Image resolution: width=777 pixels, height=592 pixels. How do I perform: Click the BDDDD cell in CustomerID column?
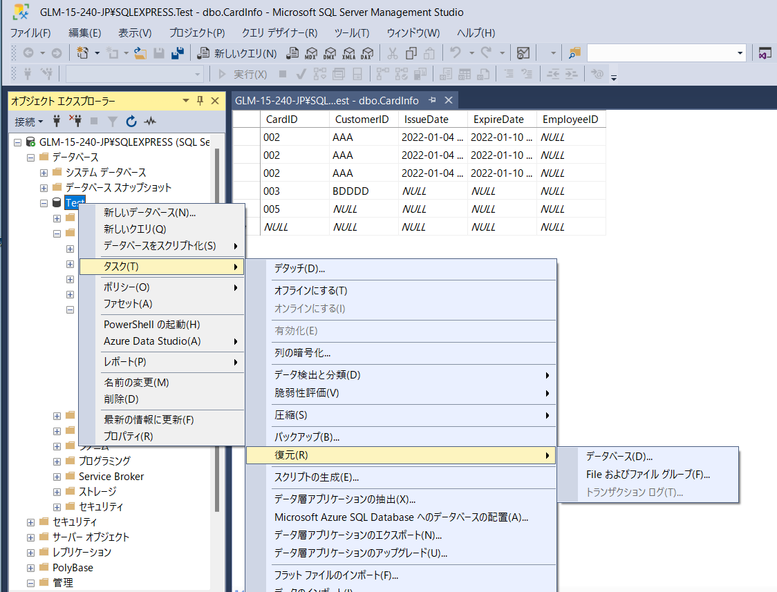click(x=364, y=191)
